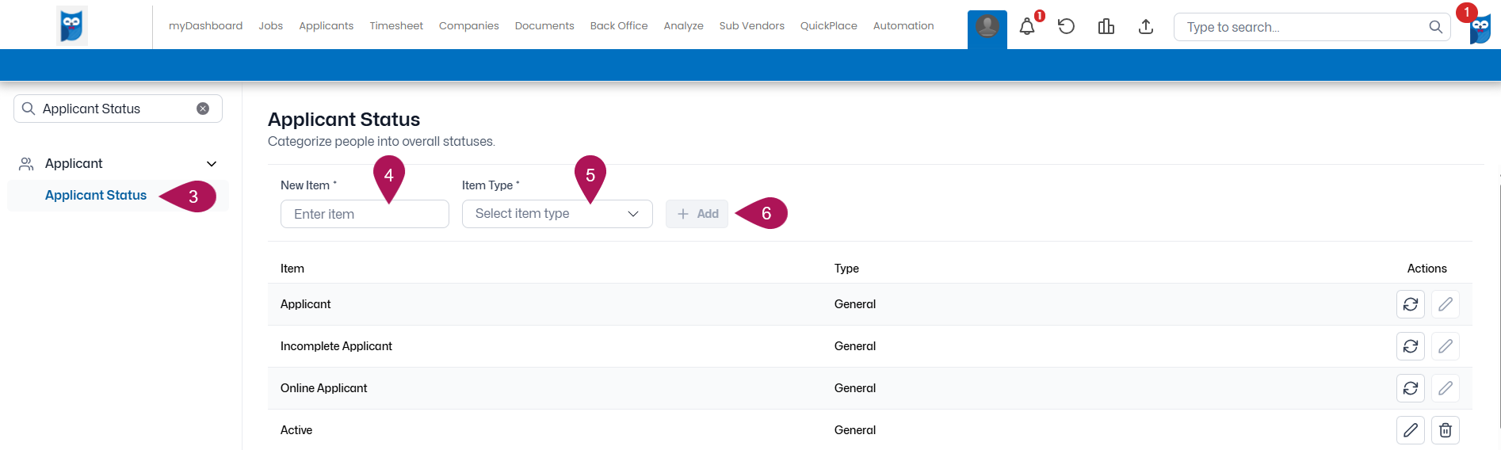Click the history refresh icon in header
Image resolution: width=1501 pixels, height=450 pixels.
tap(1067, 26)
